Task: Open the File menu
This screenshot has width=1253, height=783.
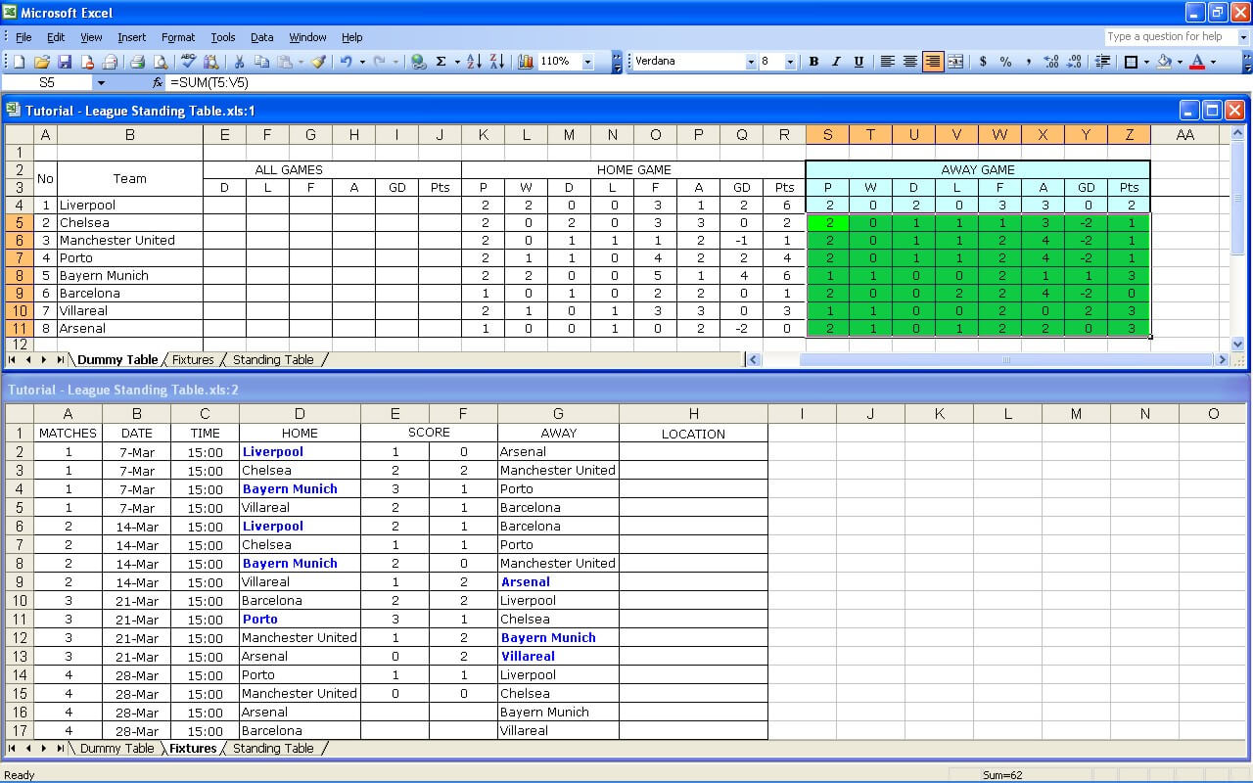Action: coord(23,37)
